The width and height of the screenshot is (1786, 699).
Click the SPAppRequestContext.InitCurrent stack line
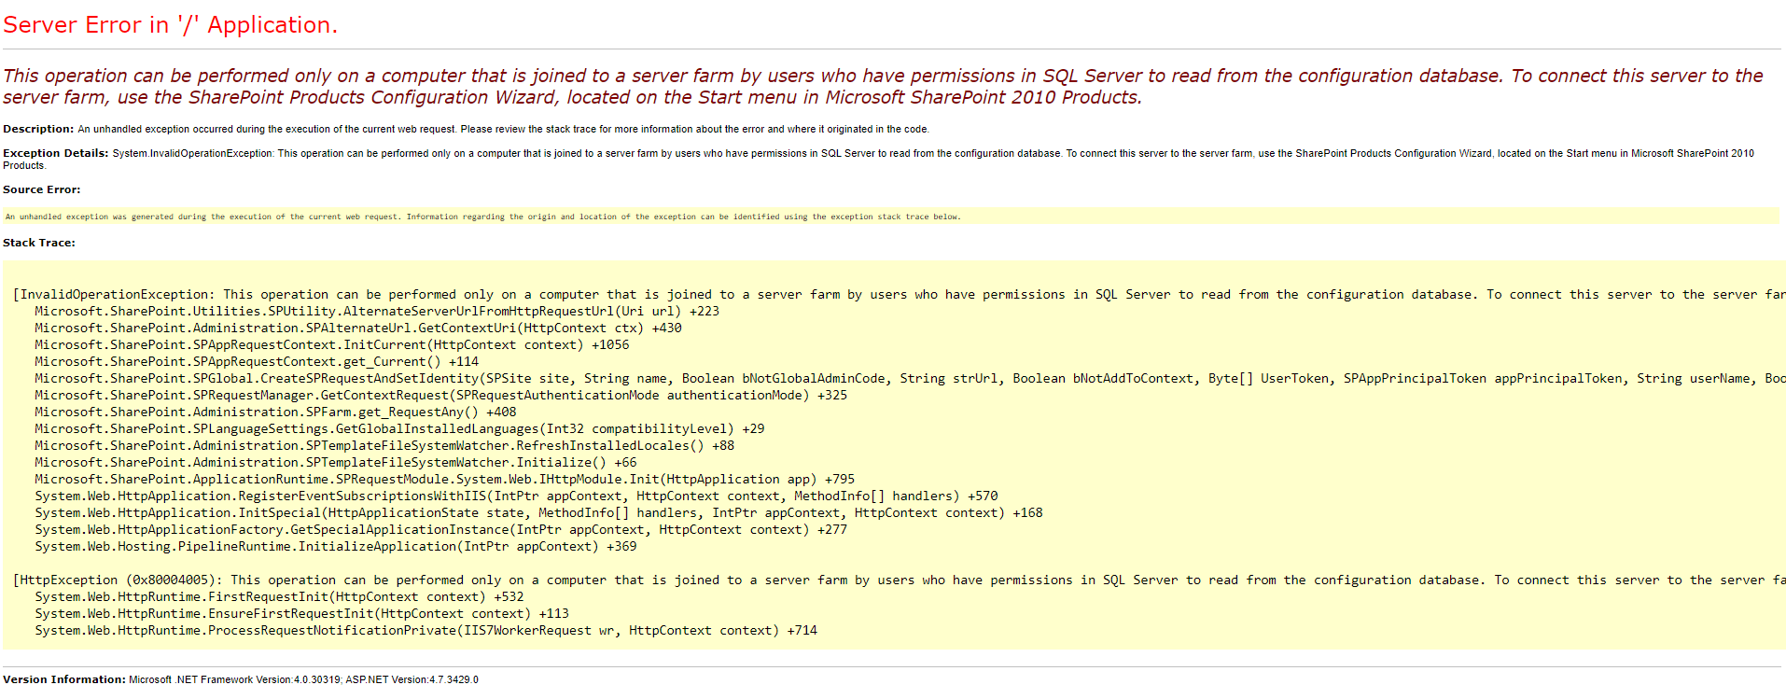pos(332,344)
